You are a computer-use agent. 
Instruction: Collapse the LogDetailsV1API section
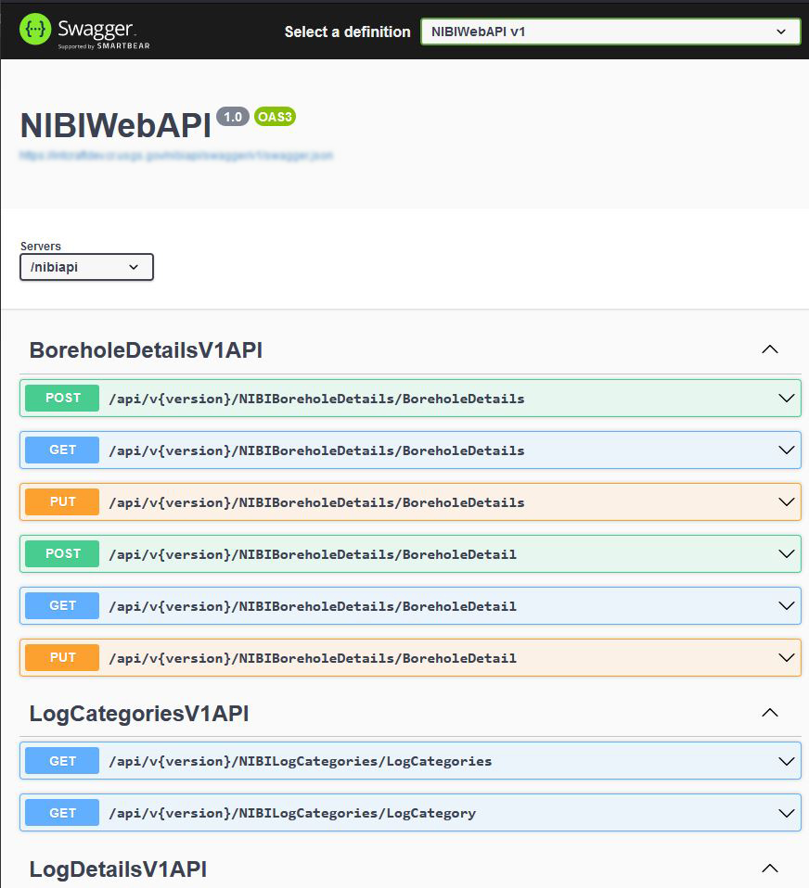769,869
